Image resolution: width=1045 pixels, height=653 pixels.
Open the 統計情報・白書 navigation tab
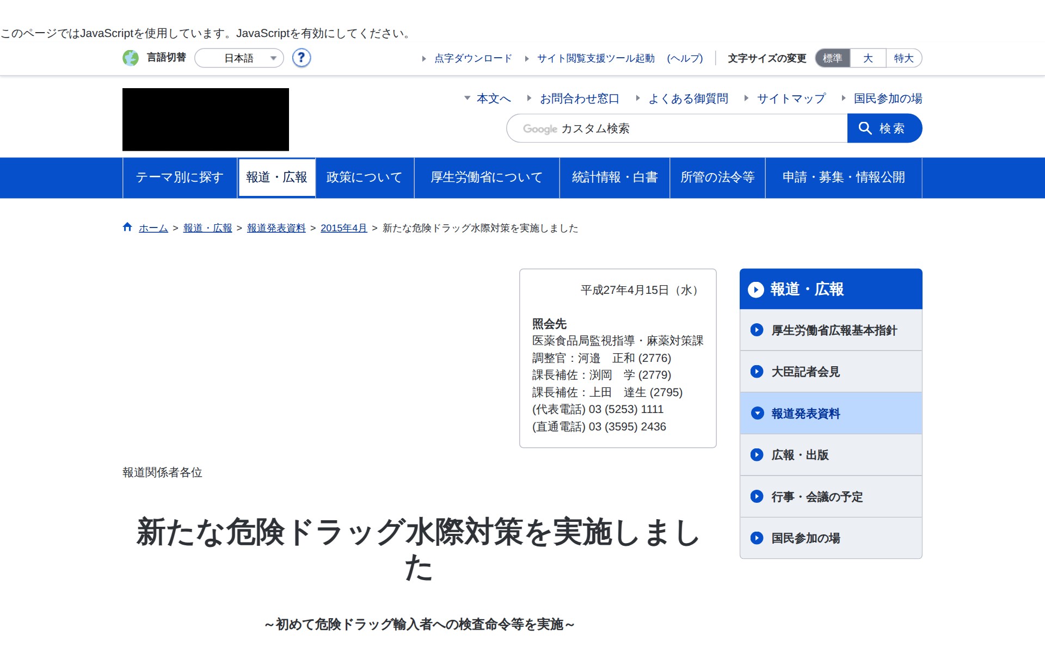click(614, 177)
